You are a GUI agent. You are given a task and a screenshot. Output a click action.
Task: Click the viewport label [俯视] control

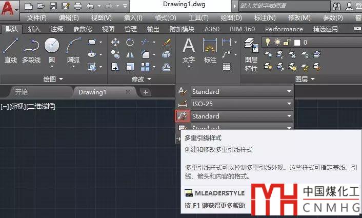[17, 107]
